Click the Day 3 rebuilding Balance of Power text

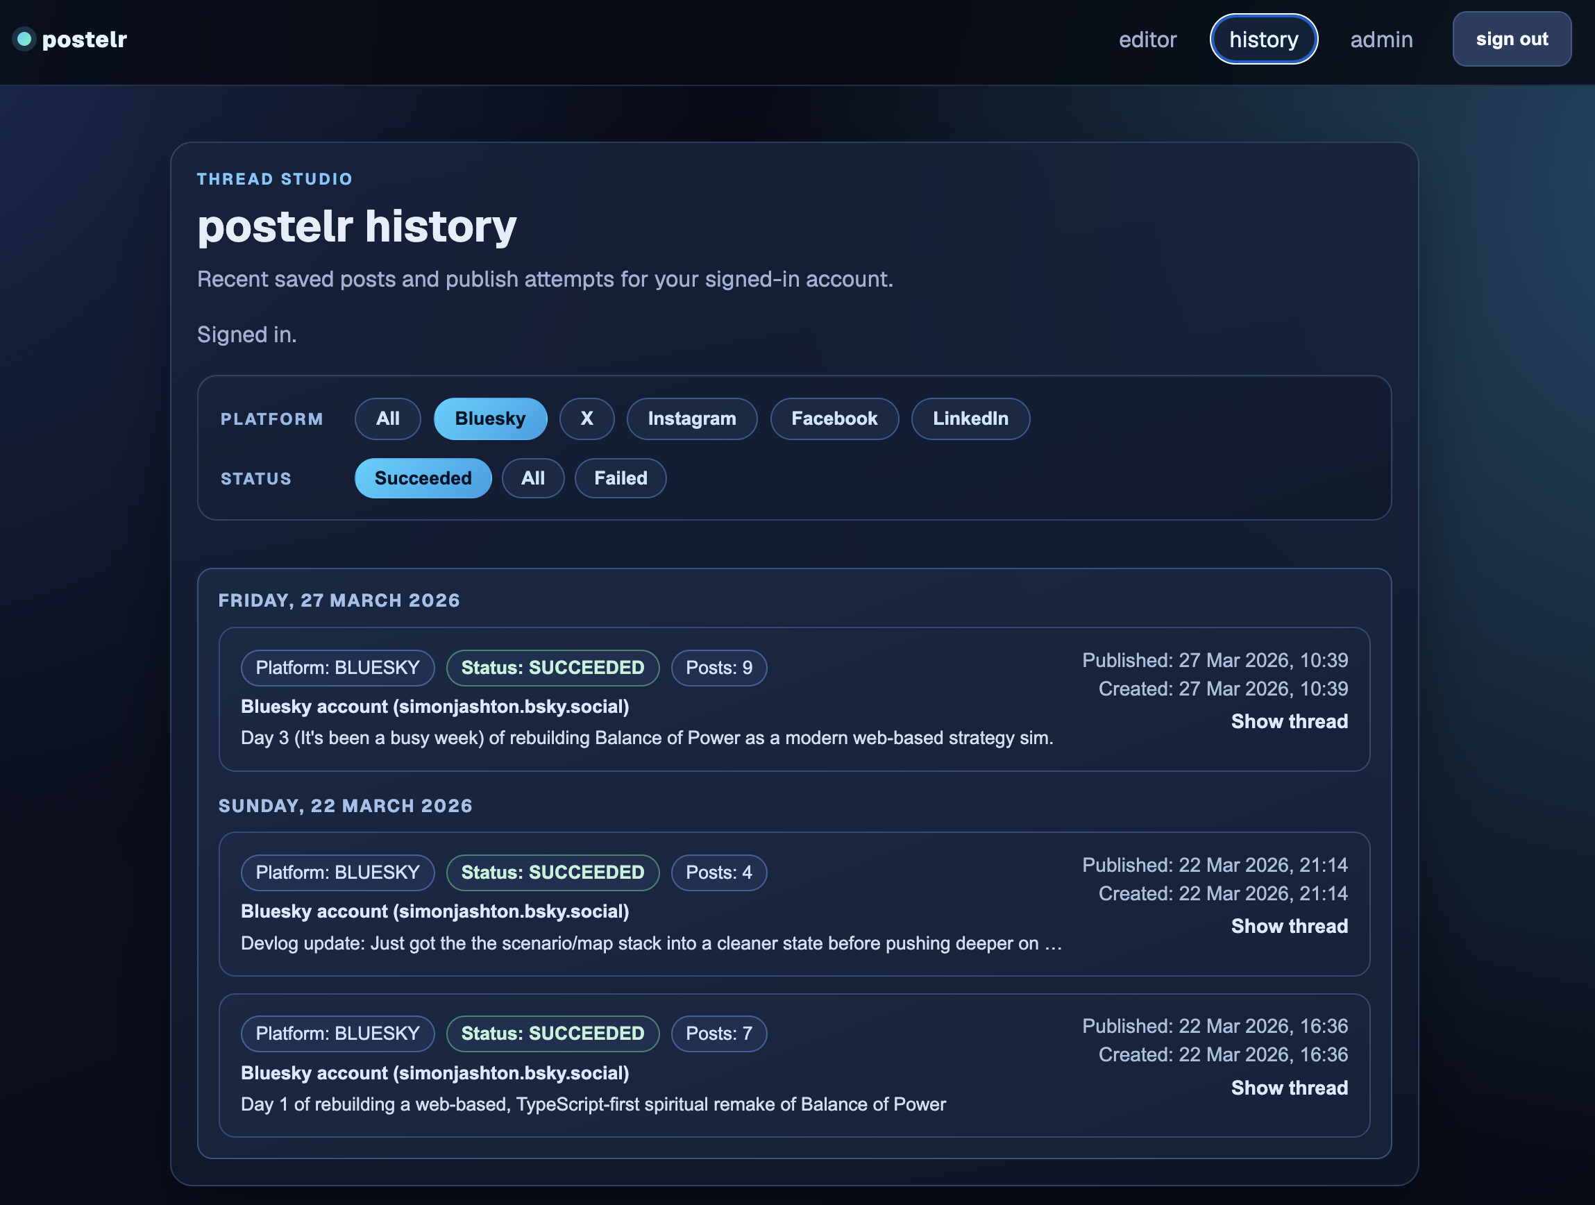647,738
